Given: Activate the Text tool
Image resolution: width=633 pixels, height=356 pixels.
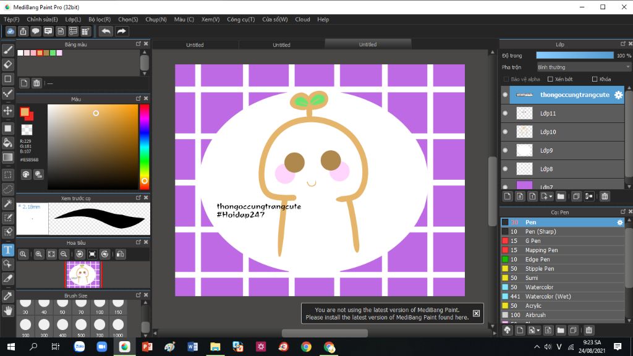Looking at the screenshot, I should point(7,250).
